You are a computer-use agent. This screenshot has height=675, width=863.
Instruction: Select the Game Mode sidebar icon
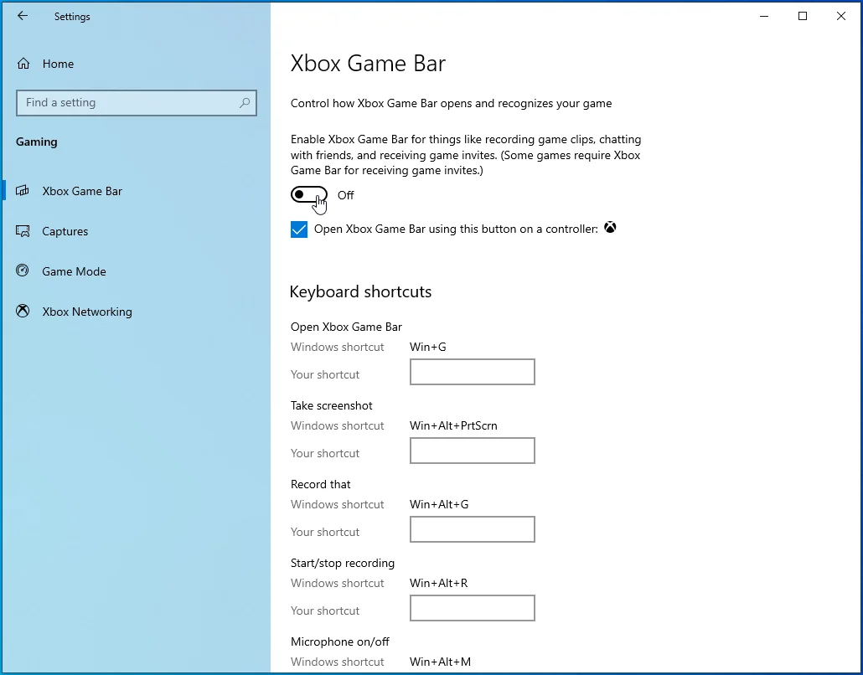[x=23, y=271]
